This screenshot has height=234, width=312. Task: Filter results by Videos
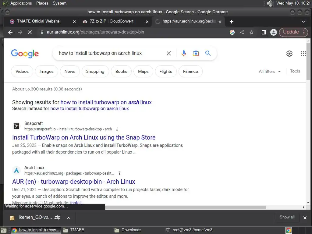pyautogui.click(x=22, y=71)
